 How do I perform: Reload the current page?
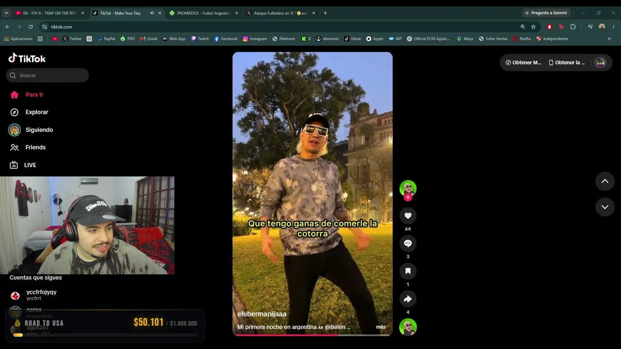coord(31,27)
